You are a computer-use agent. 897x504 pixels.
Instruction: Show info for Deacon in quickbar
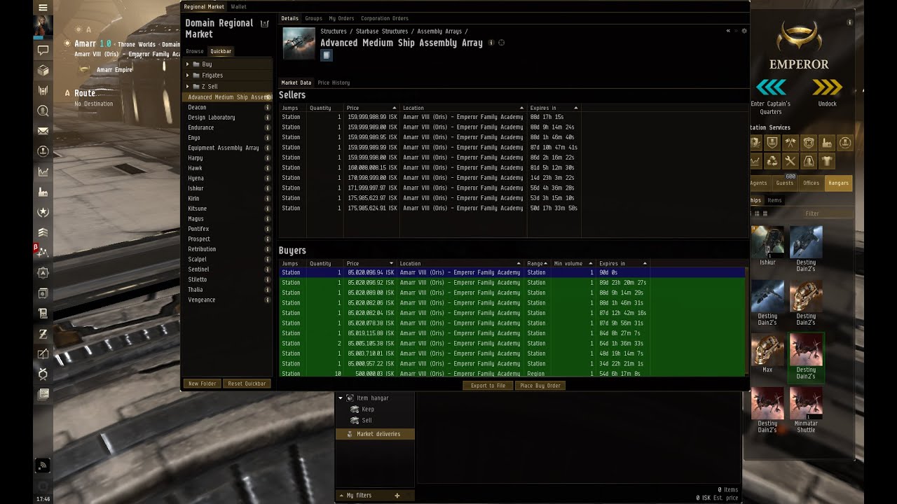click(x=268, y=108)
